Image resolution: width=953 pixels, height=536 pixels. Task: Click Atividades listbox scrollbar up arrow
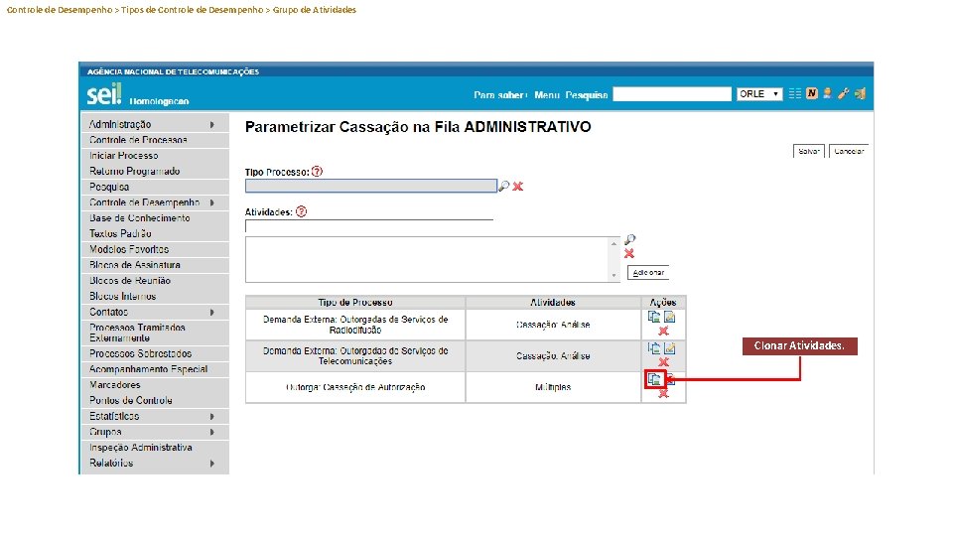613,244
